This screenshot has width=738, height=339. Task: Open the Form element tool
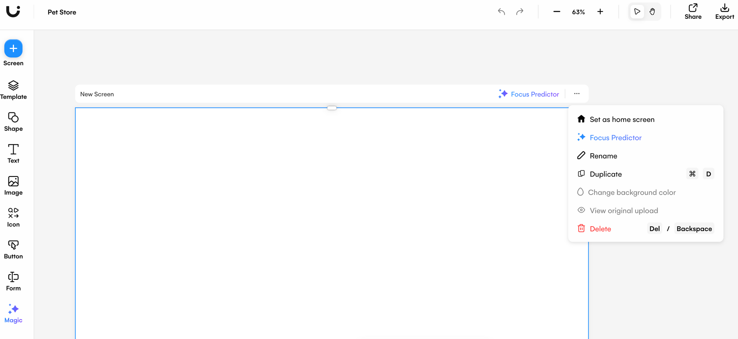click(x=13, y=282)
